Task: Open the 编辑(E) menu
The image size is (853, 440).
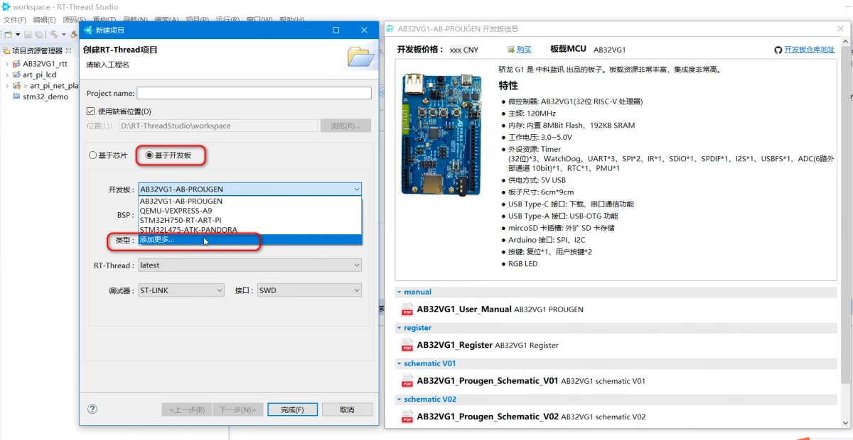Action: [x=44, y=20]
